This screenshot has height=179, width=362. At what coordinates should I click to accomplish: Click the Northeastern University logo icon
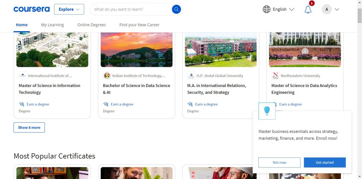click(x=275, y=76)
